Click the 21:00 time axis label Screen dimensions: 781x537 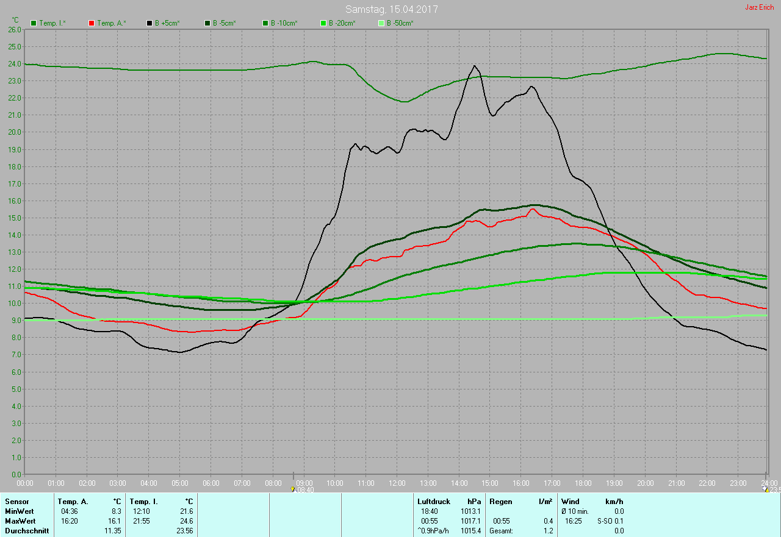pyautogui.click(x=676, y=483)
